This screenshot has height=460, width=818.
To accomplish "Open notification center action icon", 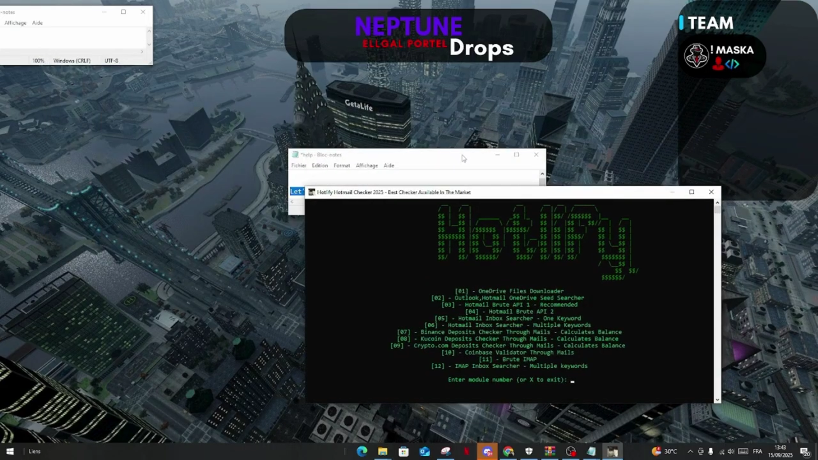I will pos(804,451).
